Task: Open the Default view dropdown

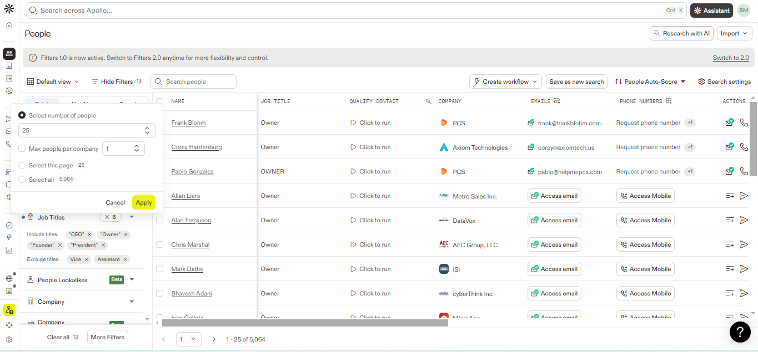Action: [x=53, y=81]
